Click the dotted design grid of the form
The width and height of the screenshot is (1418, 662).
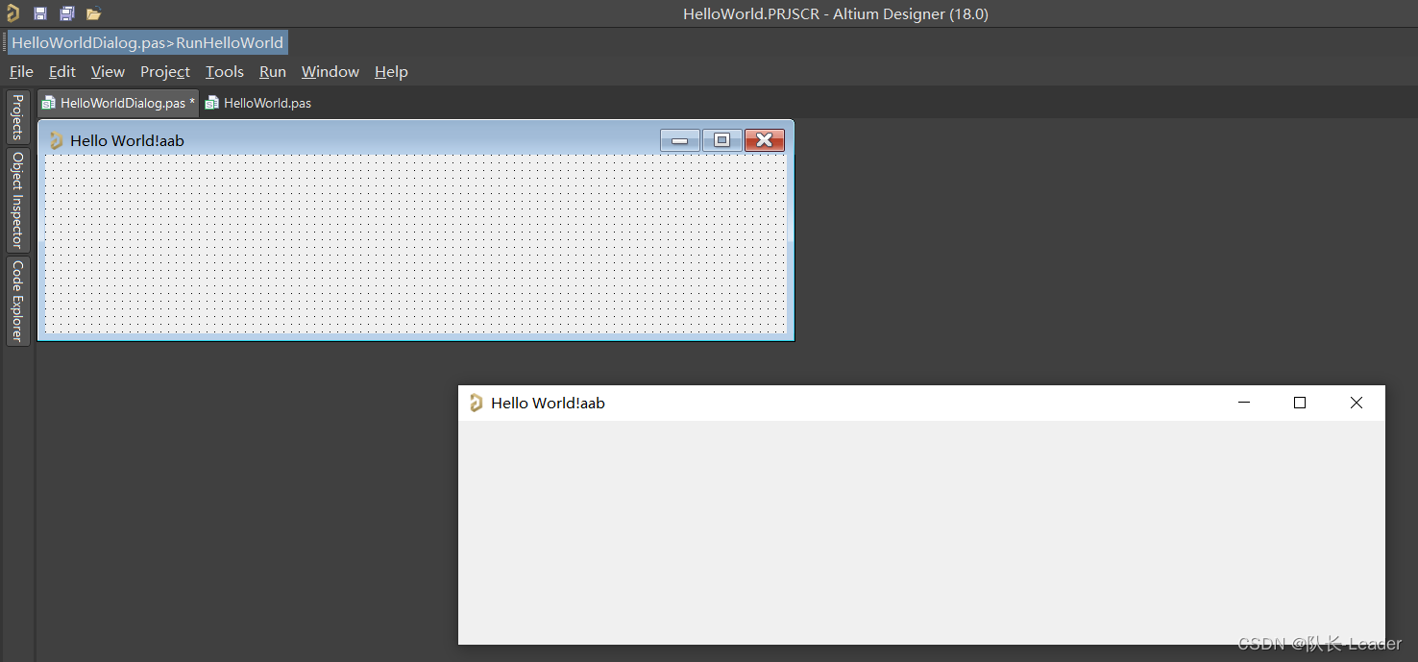[x=415, y=245]
